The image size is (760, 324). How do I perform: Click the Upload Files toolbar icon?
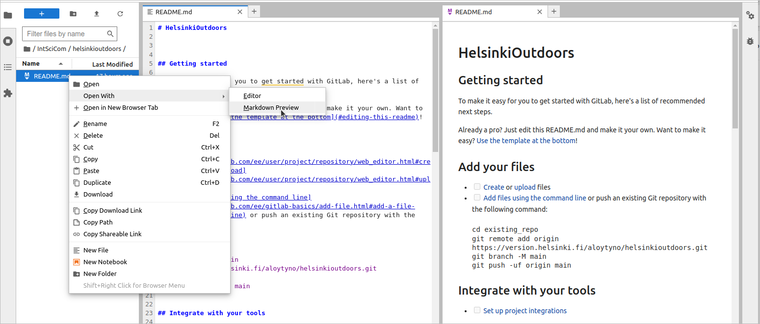pyautogui.click(x=97, y=14)
